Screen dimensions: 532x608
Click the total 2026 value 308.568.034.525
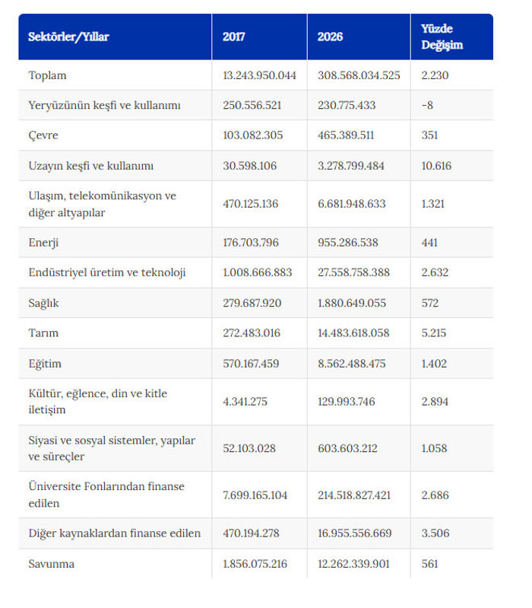[x=359, y=75]
